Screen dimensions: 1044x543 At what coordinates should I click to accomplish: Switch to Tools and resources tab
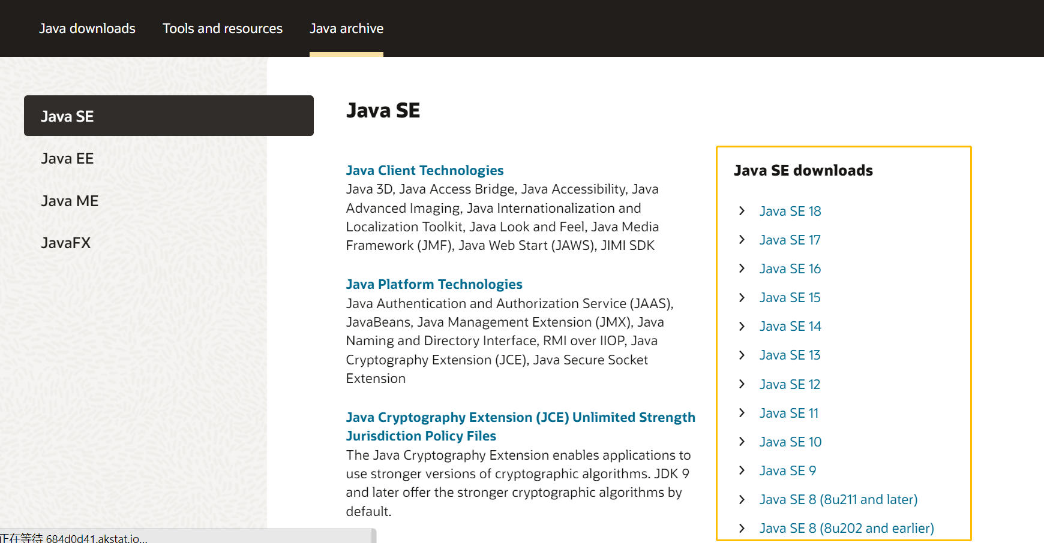coord(223,28)
